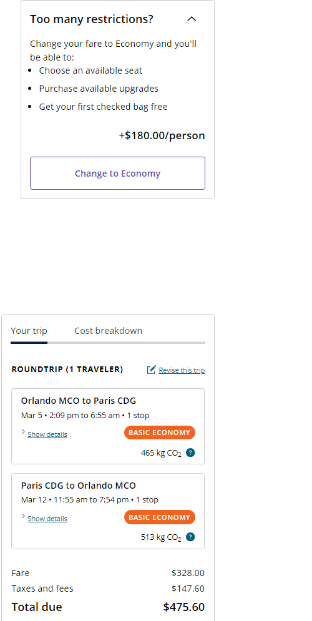The height and width of the screenshot is (621, 312).
Task: Click the 513 kg CO2 emissions label
Action: pos(161,537)
